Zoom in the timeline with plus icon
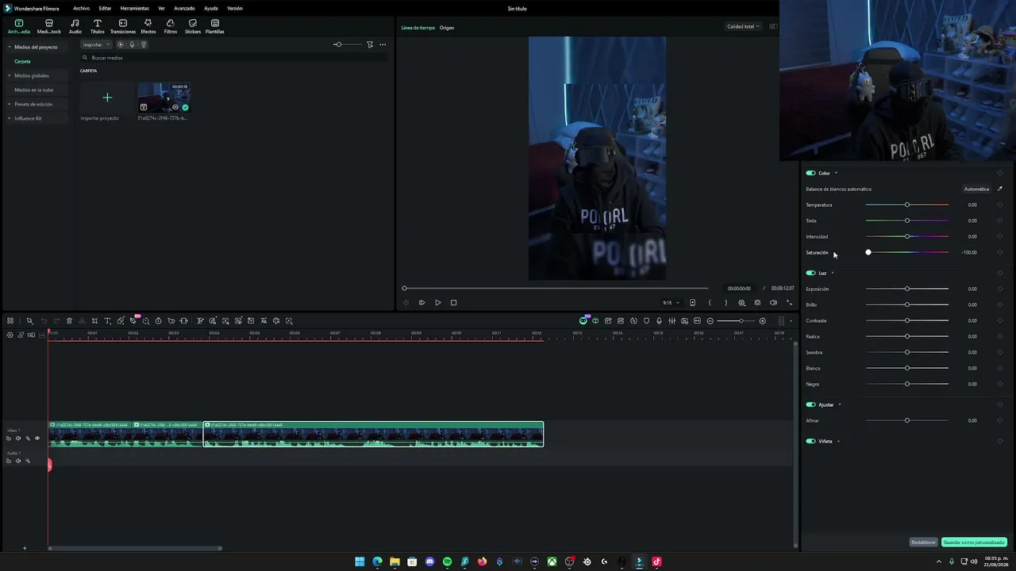 pos(763,320)
